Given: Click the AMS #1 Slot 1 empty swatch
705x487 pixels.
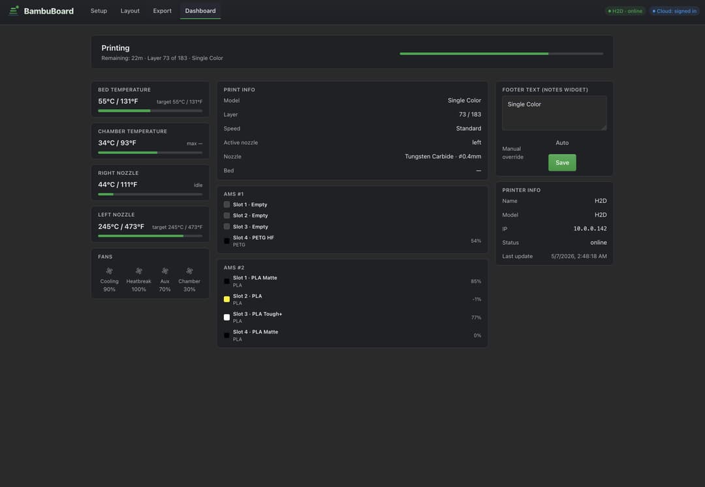Looking at the screenshot, I should pos(227,204).
